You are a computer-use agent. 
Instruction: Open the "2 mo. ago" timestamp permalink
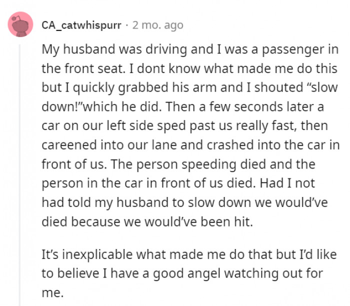158,25
